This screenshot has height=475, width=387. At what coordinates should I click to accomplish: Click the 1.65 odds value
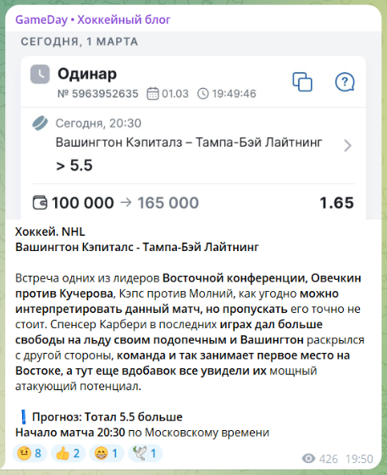coord(337,203)
